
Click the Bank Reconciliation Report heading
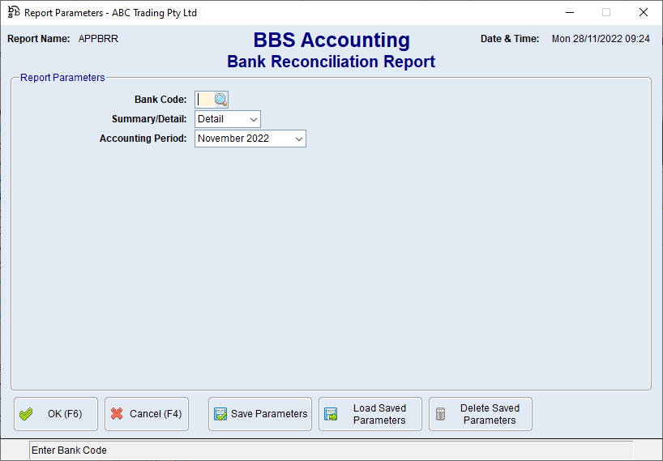pos(331,62)
